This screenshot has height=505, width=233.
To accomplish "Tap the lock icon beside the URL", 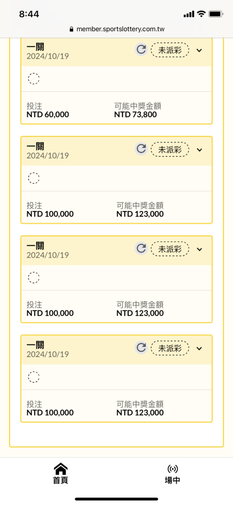I will [x=72, y=29].
